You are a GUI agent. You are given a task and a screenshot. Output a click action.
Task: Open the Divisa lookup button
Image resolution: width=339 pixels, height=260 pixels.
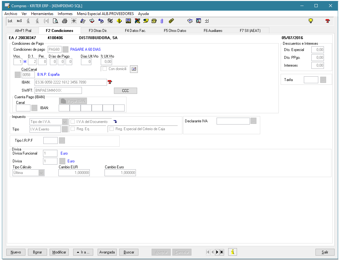coord(62,161)
